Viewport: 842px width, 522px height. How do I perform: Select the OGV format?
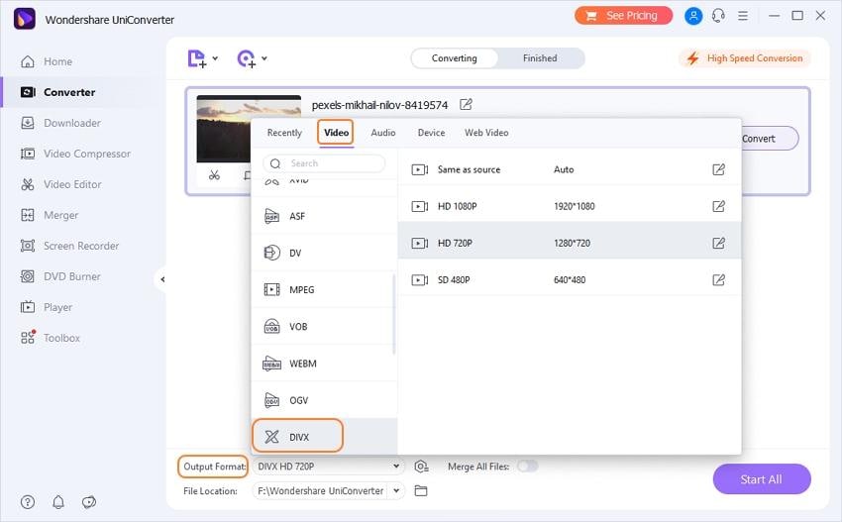[x=324, y=400]
